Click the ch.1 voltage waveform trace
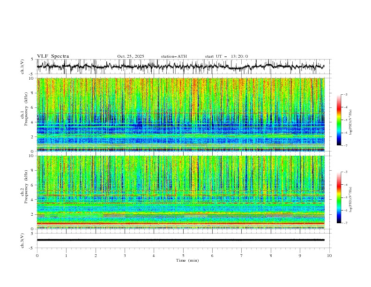The image size is (371, 287). (180, 67)
